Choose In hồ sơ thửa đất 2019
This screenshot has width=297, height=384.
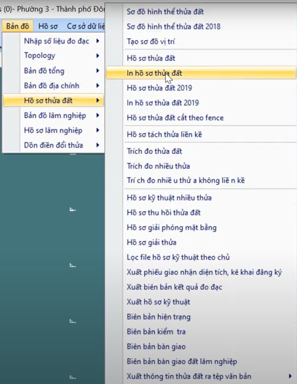pos(201,103)
